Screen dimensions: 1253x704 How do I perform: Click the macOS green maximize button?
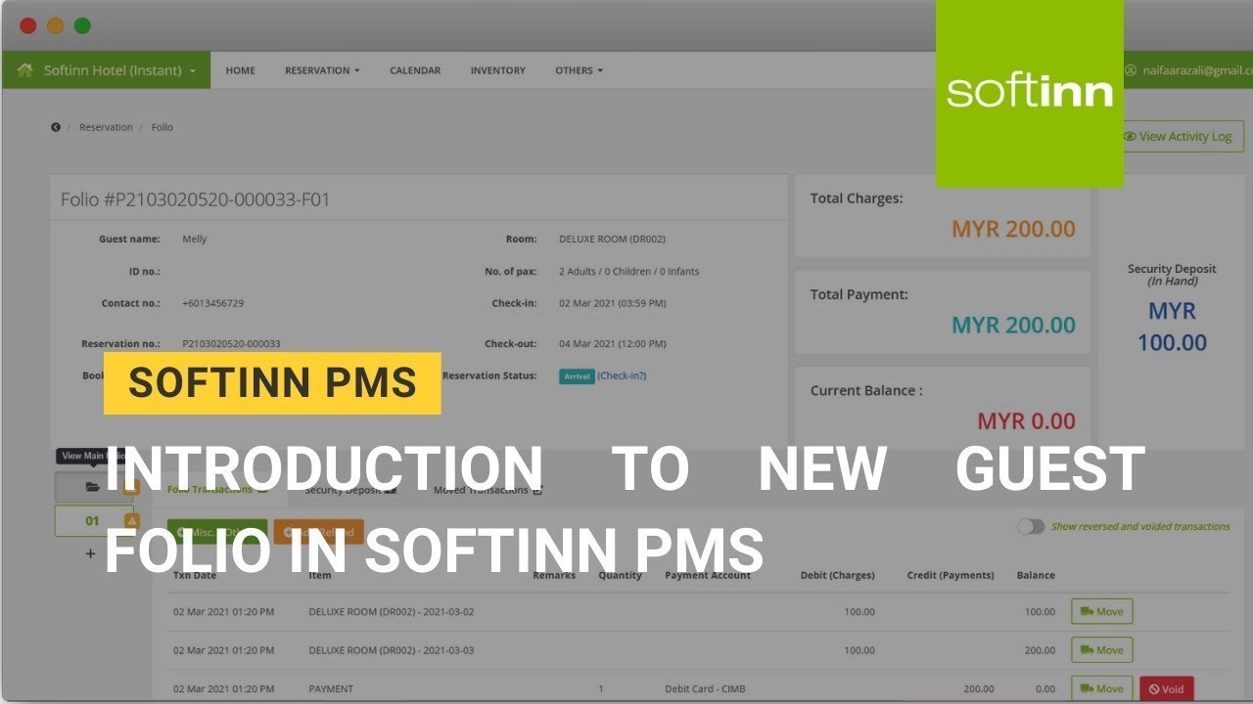tap(82, 26)
